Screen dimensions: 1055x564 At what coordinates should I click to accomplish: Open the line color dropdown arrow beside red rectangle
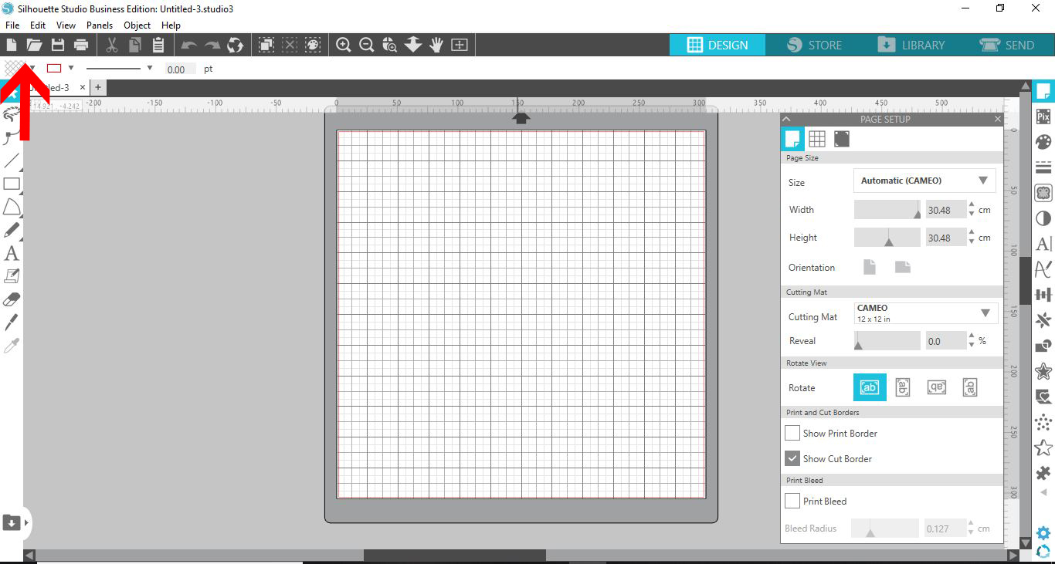(x=71, y=68)
